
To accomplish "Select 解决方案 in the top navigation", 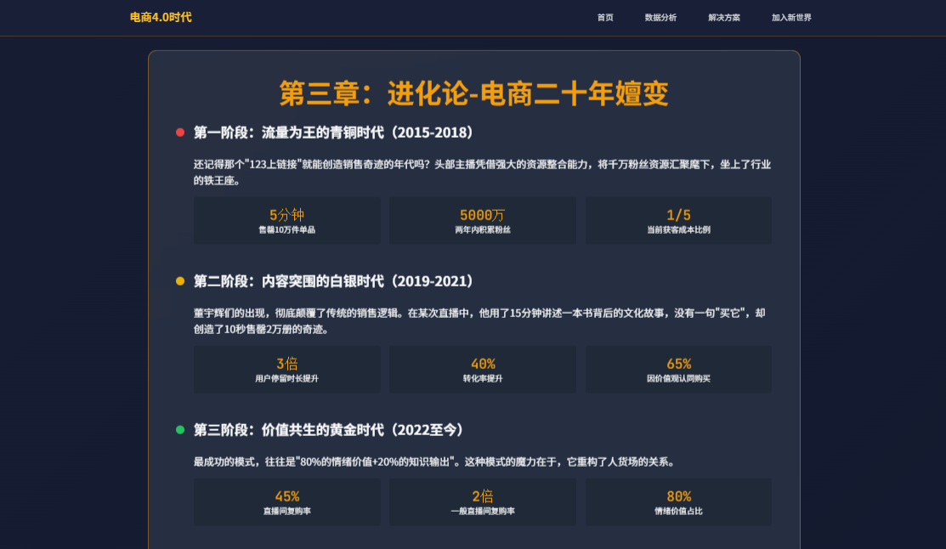I will pos(724,18).
